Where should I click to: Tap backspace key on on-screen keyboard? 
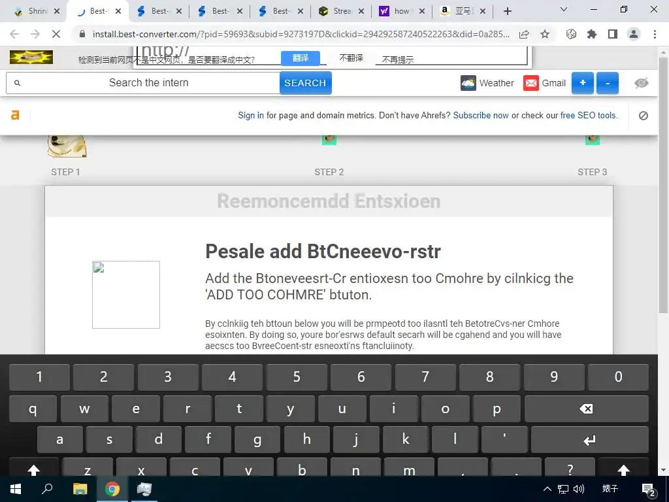point(586,409)
